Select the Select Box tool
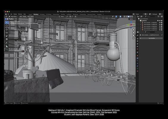168x119 pixels. (7, 23)
